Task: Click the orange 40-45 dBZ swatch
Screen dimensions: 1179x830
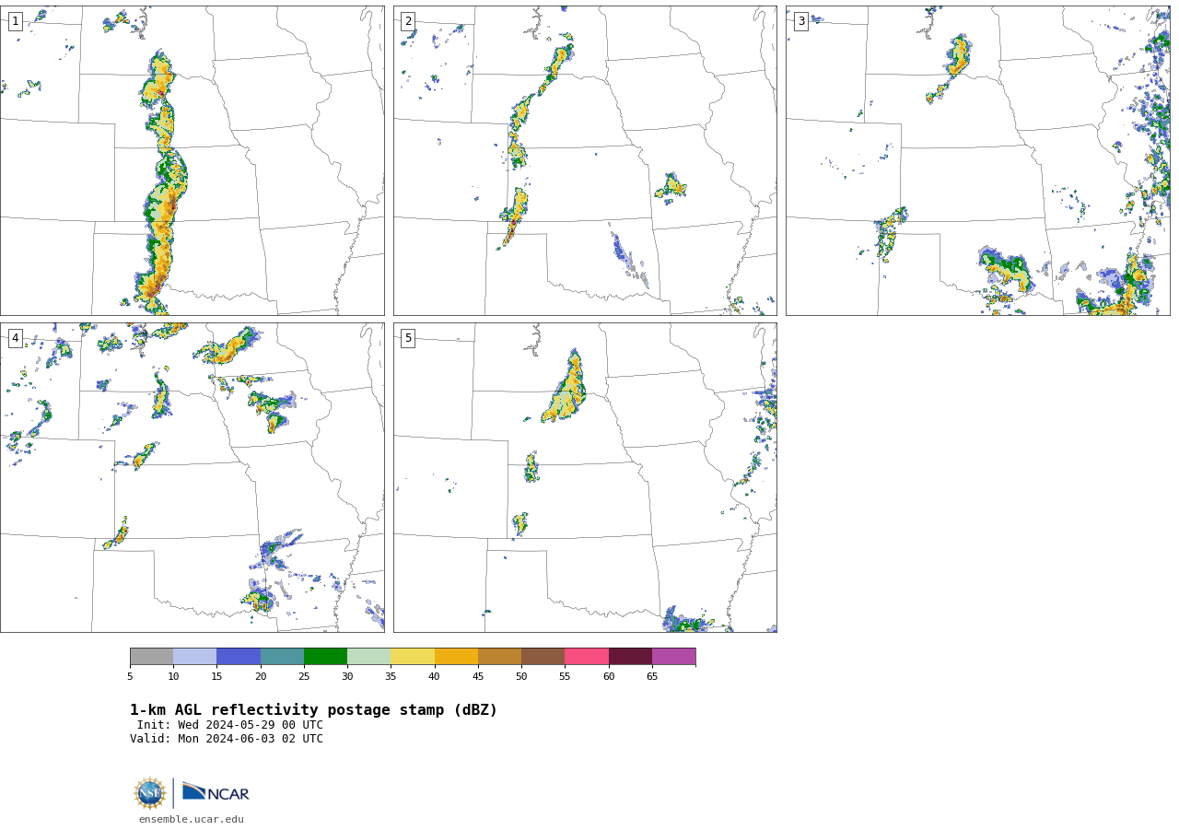Action: pos(456,657)
